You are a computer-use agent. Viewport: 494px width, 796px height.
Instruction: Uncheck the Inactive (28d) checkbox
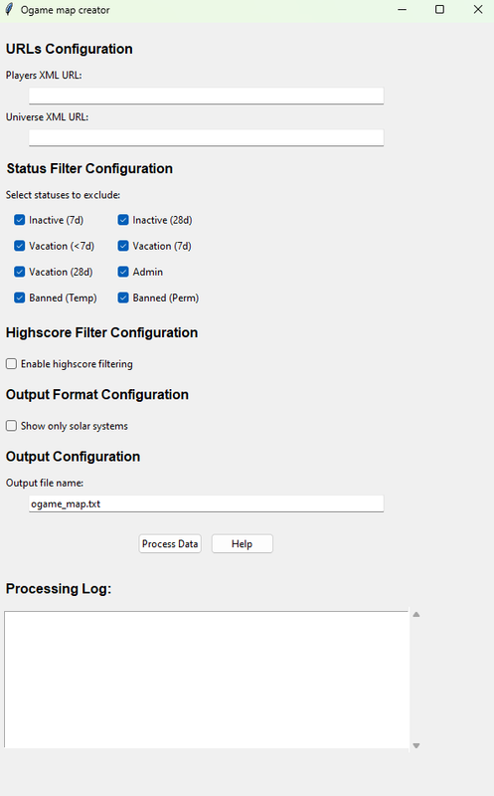click(x=122, y=220)
